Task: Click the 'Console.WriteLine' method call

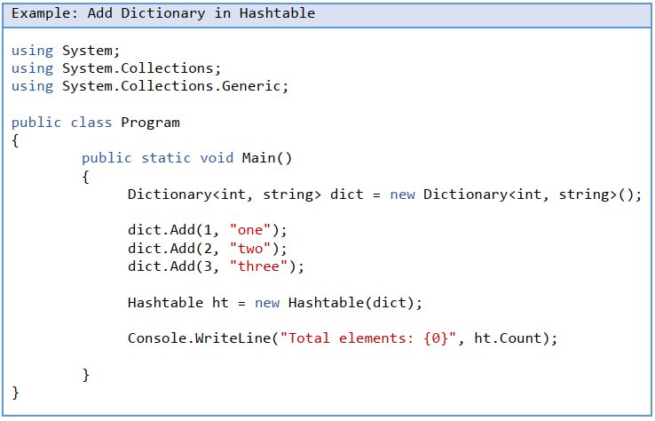Action: pos(200,338)
